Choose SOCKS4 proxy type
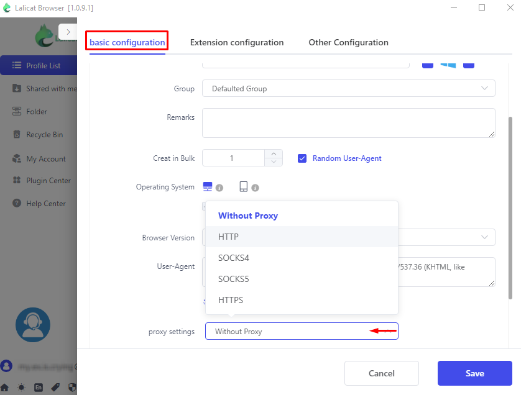 coord(302,258)
